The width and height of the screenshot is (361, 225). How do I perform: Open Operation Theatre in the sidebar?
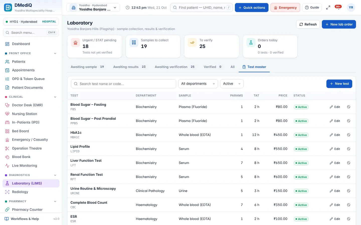pos(31,148)
